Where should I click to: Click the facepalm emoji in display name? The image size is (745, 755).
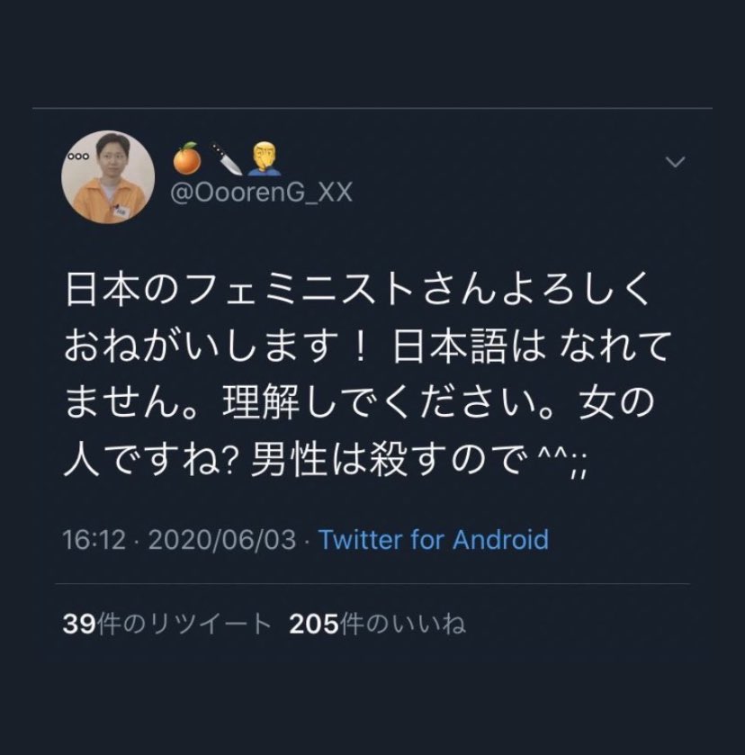[x=265, y=160]
